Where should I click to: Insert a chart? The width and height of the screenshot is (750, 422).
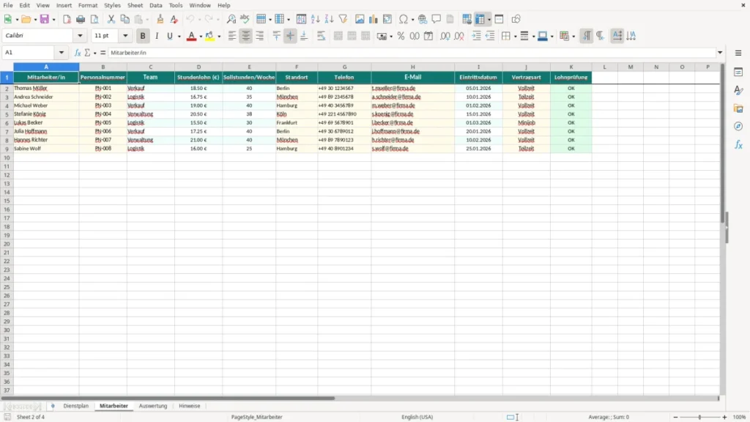pos(374,19)
